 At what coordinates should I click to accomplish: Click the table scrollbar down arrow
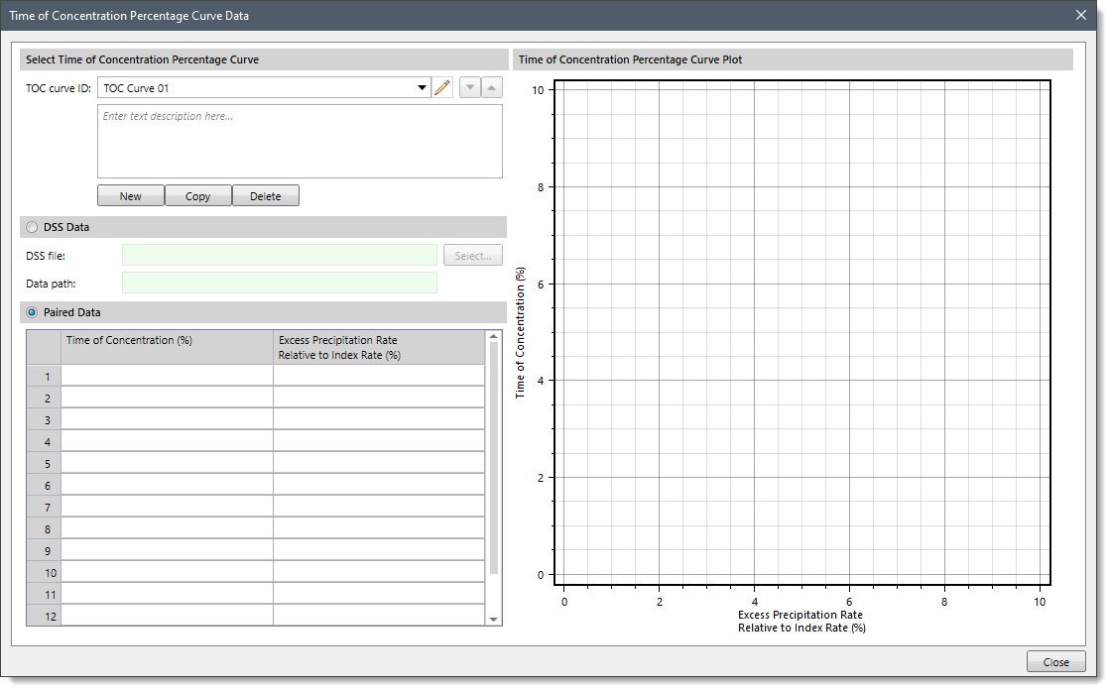click(x=493, y=620)
